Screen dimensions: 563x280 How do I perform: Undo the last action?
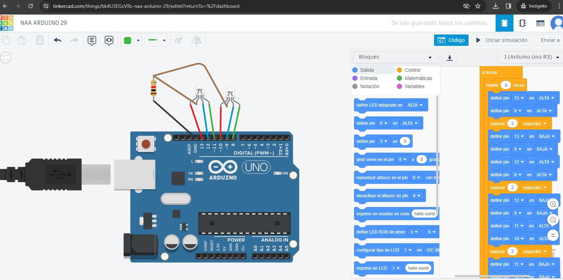[x=58, y=40]
